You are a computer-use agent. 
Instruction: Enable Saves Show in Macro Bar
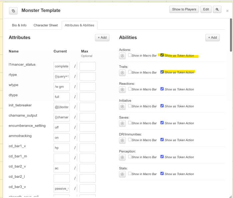click(x=130, y=123)
